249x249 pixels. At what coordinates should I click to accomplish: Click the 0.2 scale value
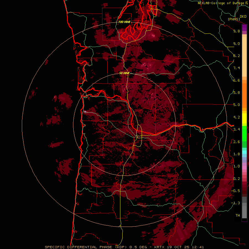point(237,179)
